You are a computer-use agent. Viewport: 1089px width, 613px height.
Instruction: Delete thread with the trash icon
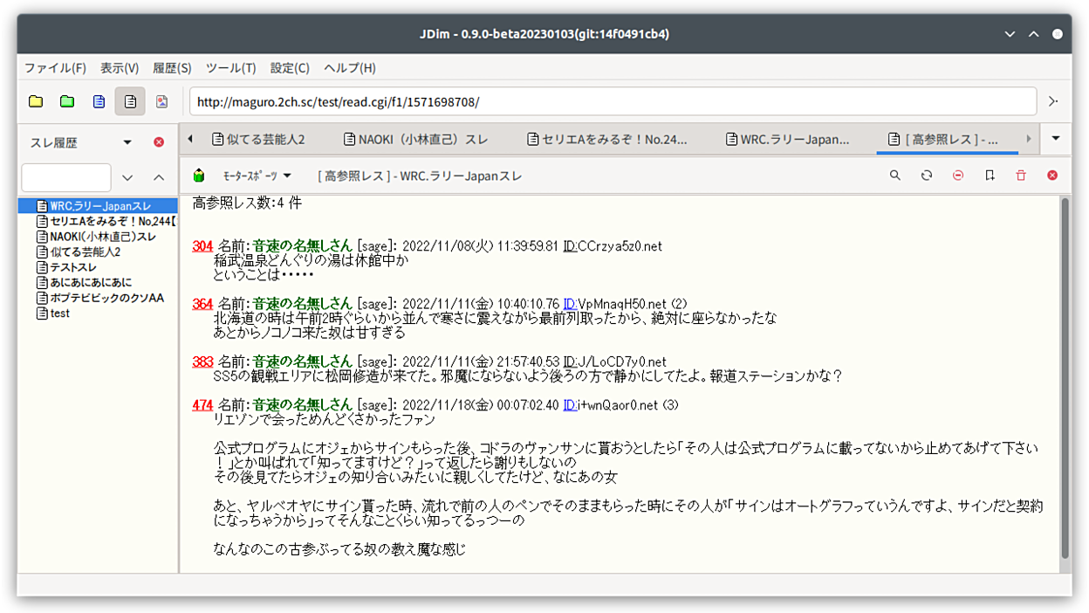[x=1021, y=176]
